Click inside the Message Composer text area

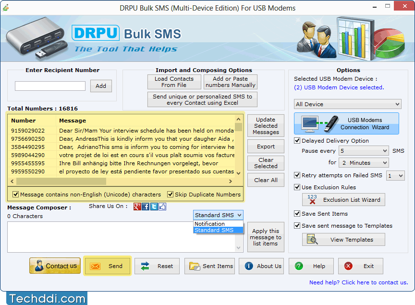point(121,237)
